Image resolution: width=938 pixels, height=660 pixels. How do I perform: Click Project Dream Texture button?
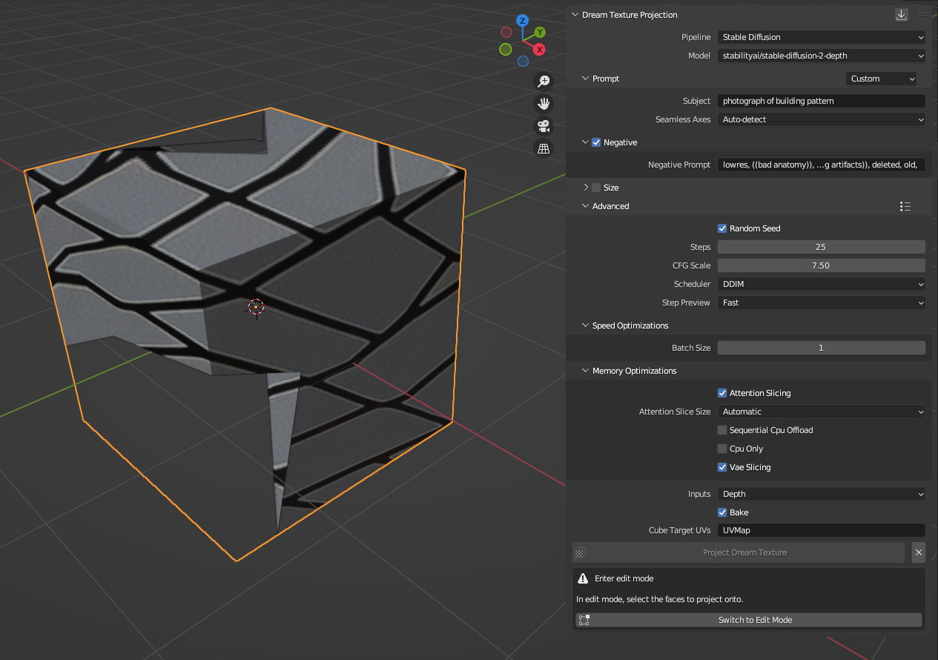[739, 552]
